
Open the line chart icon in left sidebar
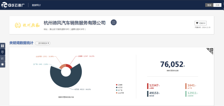click(3, 58)
